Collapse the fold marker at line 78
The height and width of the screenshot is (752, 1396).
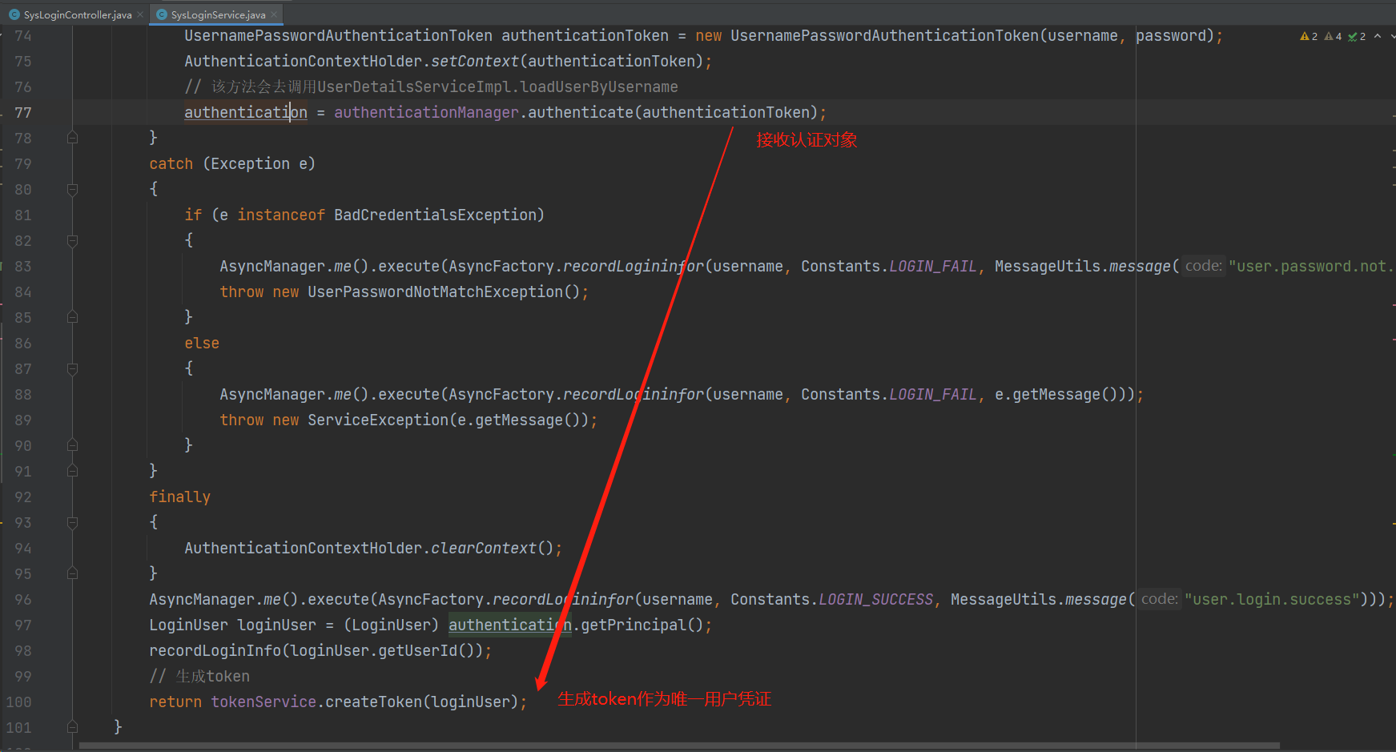pyautogui.click(x=73, y=138)
